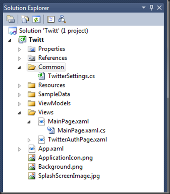Viewport: 170px width, 194px height.
Task: Select the TwitterSettings.cs file icon
Action: coord(41,76)
